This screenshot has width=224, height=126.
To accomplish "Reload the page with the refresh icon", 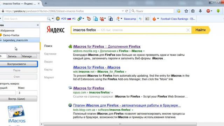I will click(x=126, y=11).
